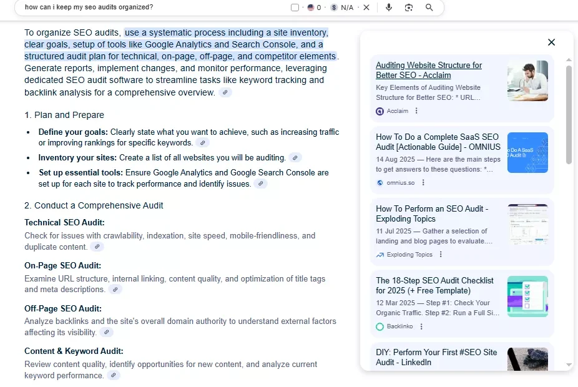This screenshot has width=578, height=387.
Task: Toggle the US flag indicator in the toolbar
Action: click(311, 7)
